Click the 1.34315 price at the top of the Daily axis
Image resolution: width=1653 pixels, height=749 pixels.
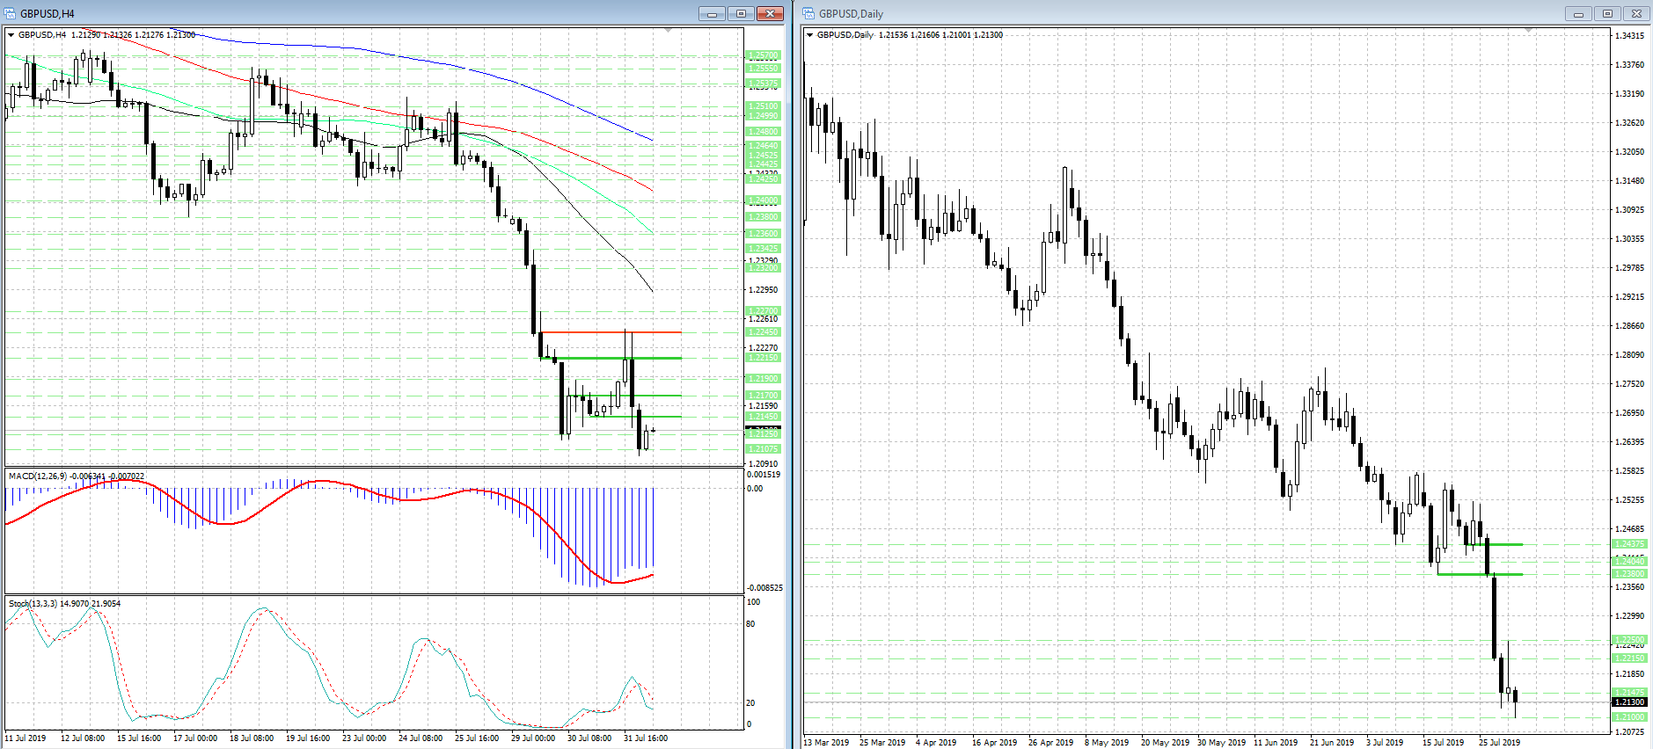[x=1630, y=36]
